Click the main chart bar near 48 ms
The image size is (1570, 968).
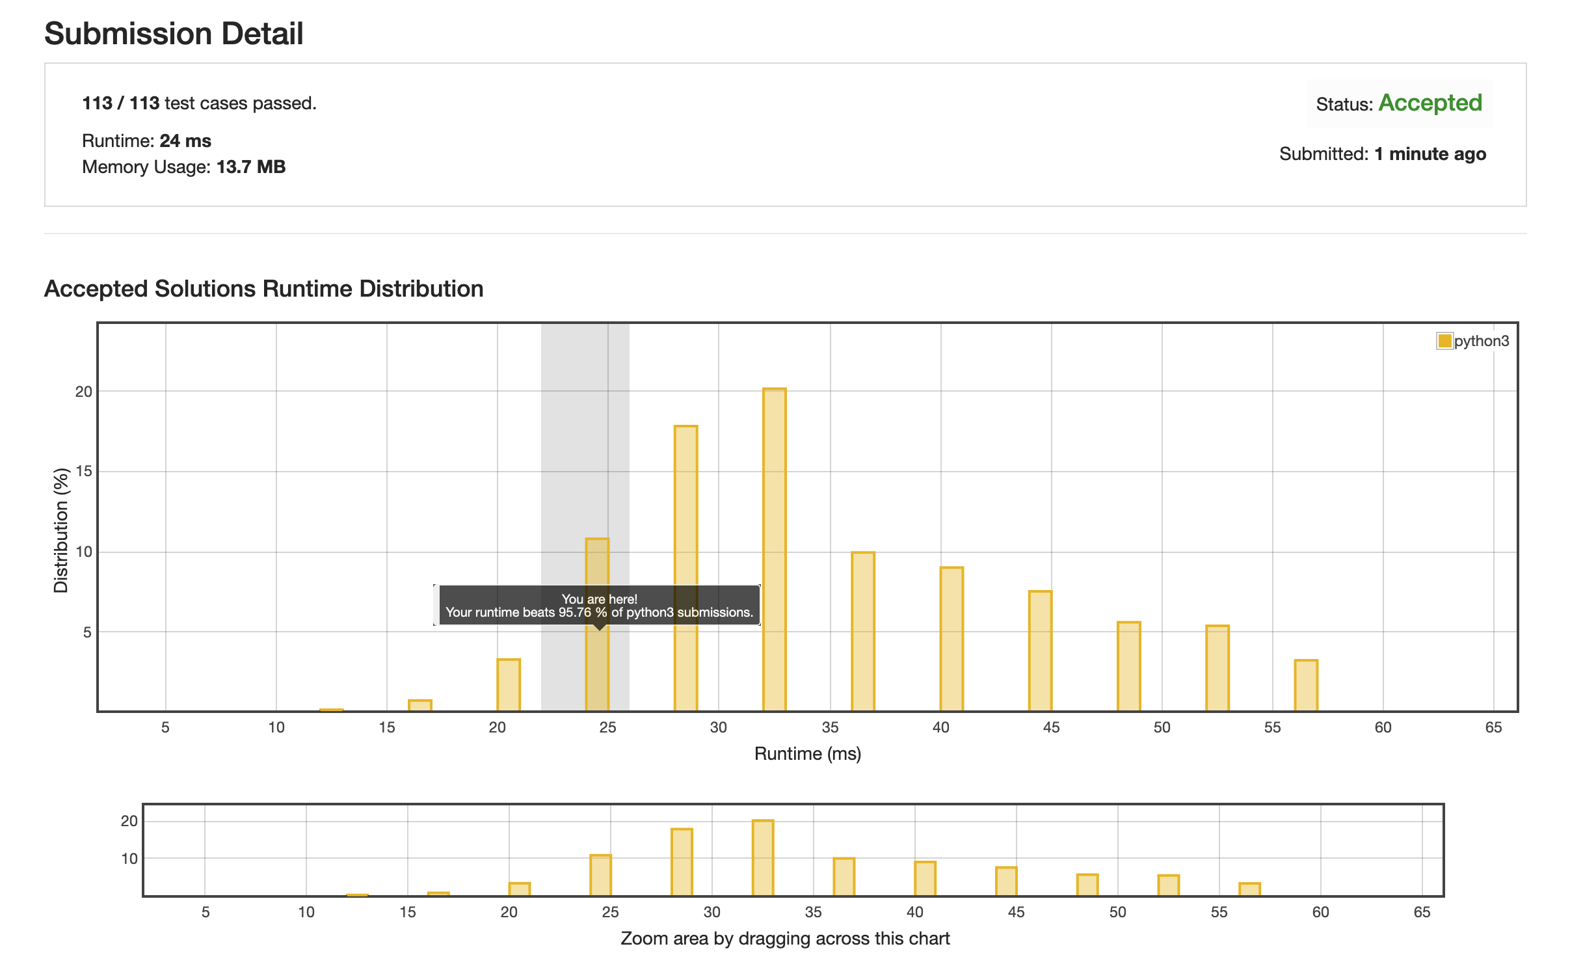[1128, 665]
